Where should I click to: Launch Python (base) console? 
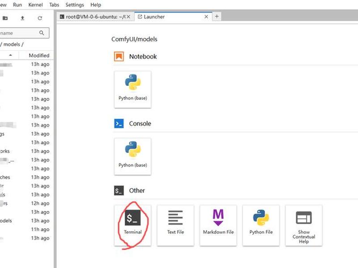tap(132, 156)
